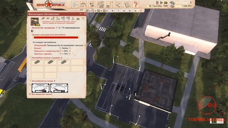The width and height of the screenshot is (228, 128).
Task: Select quick slot 0 in hotbar
Action: (x=134, y=11)
